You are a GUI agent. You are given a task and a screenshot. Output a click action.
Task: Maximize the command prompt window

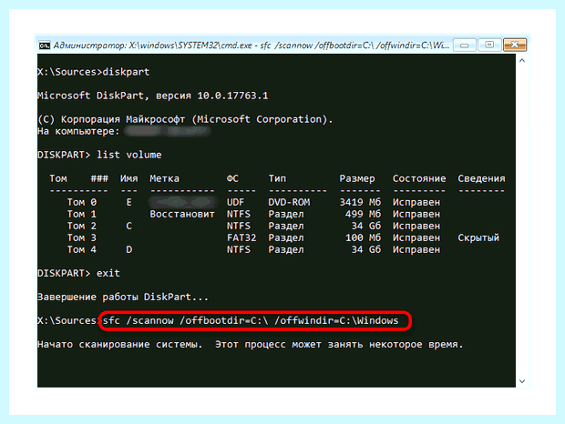489,45
